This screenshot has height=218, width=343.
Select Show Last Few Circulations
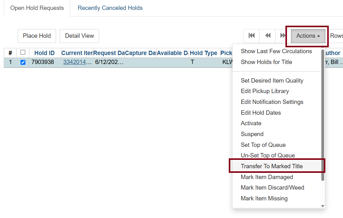(276, 51)
